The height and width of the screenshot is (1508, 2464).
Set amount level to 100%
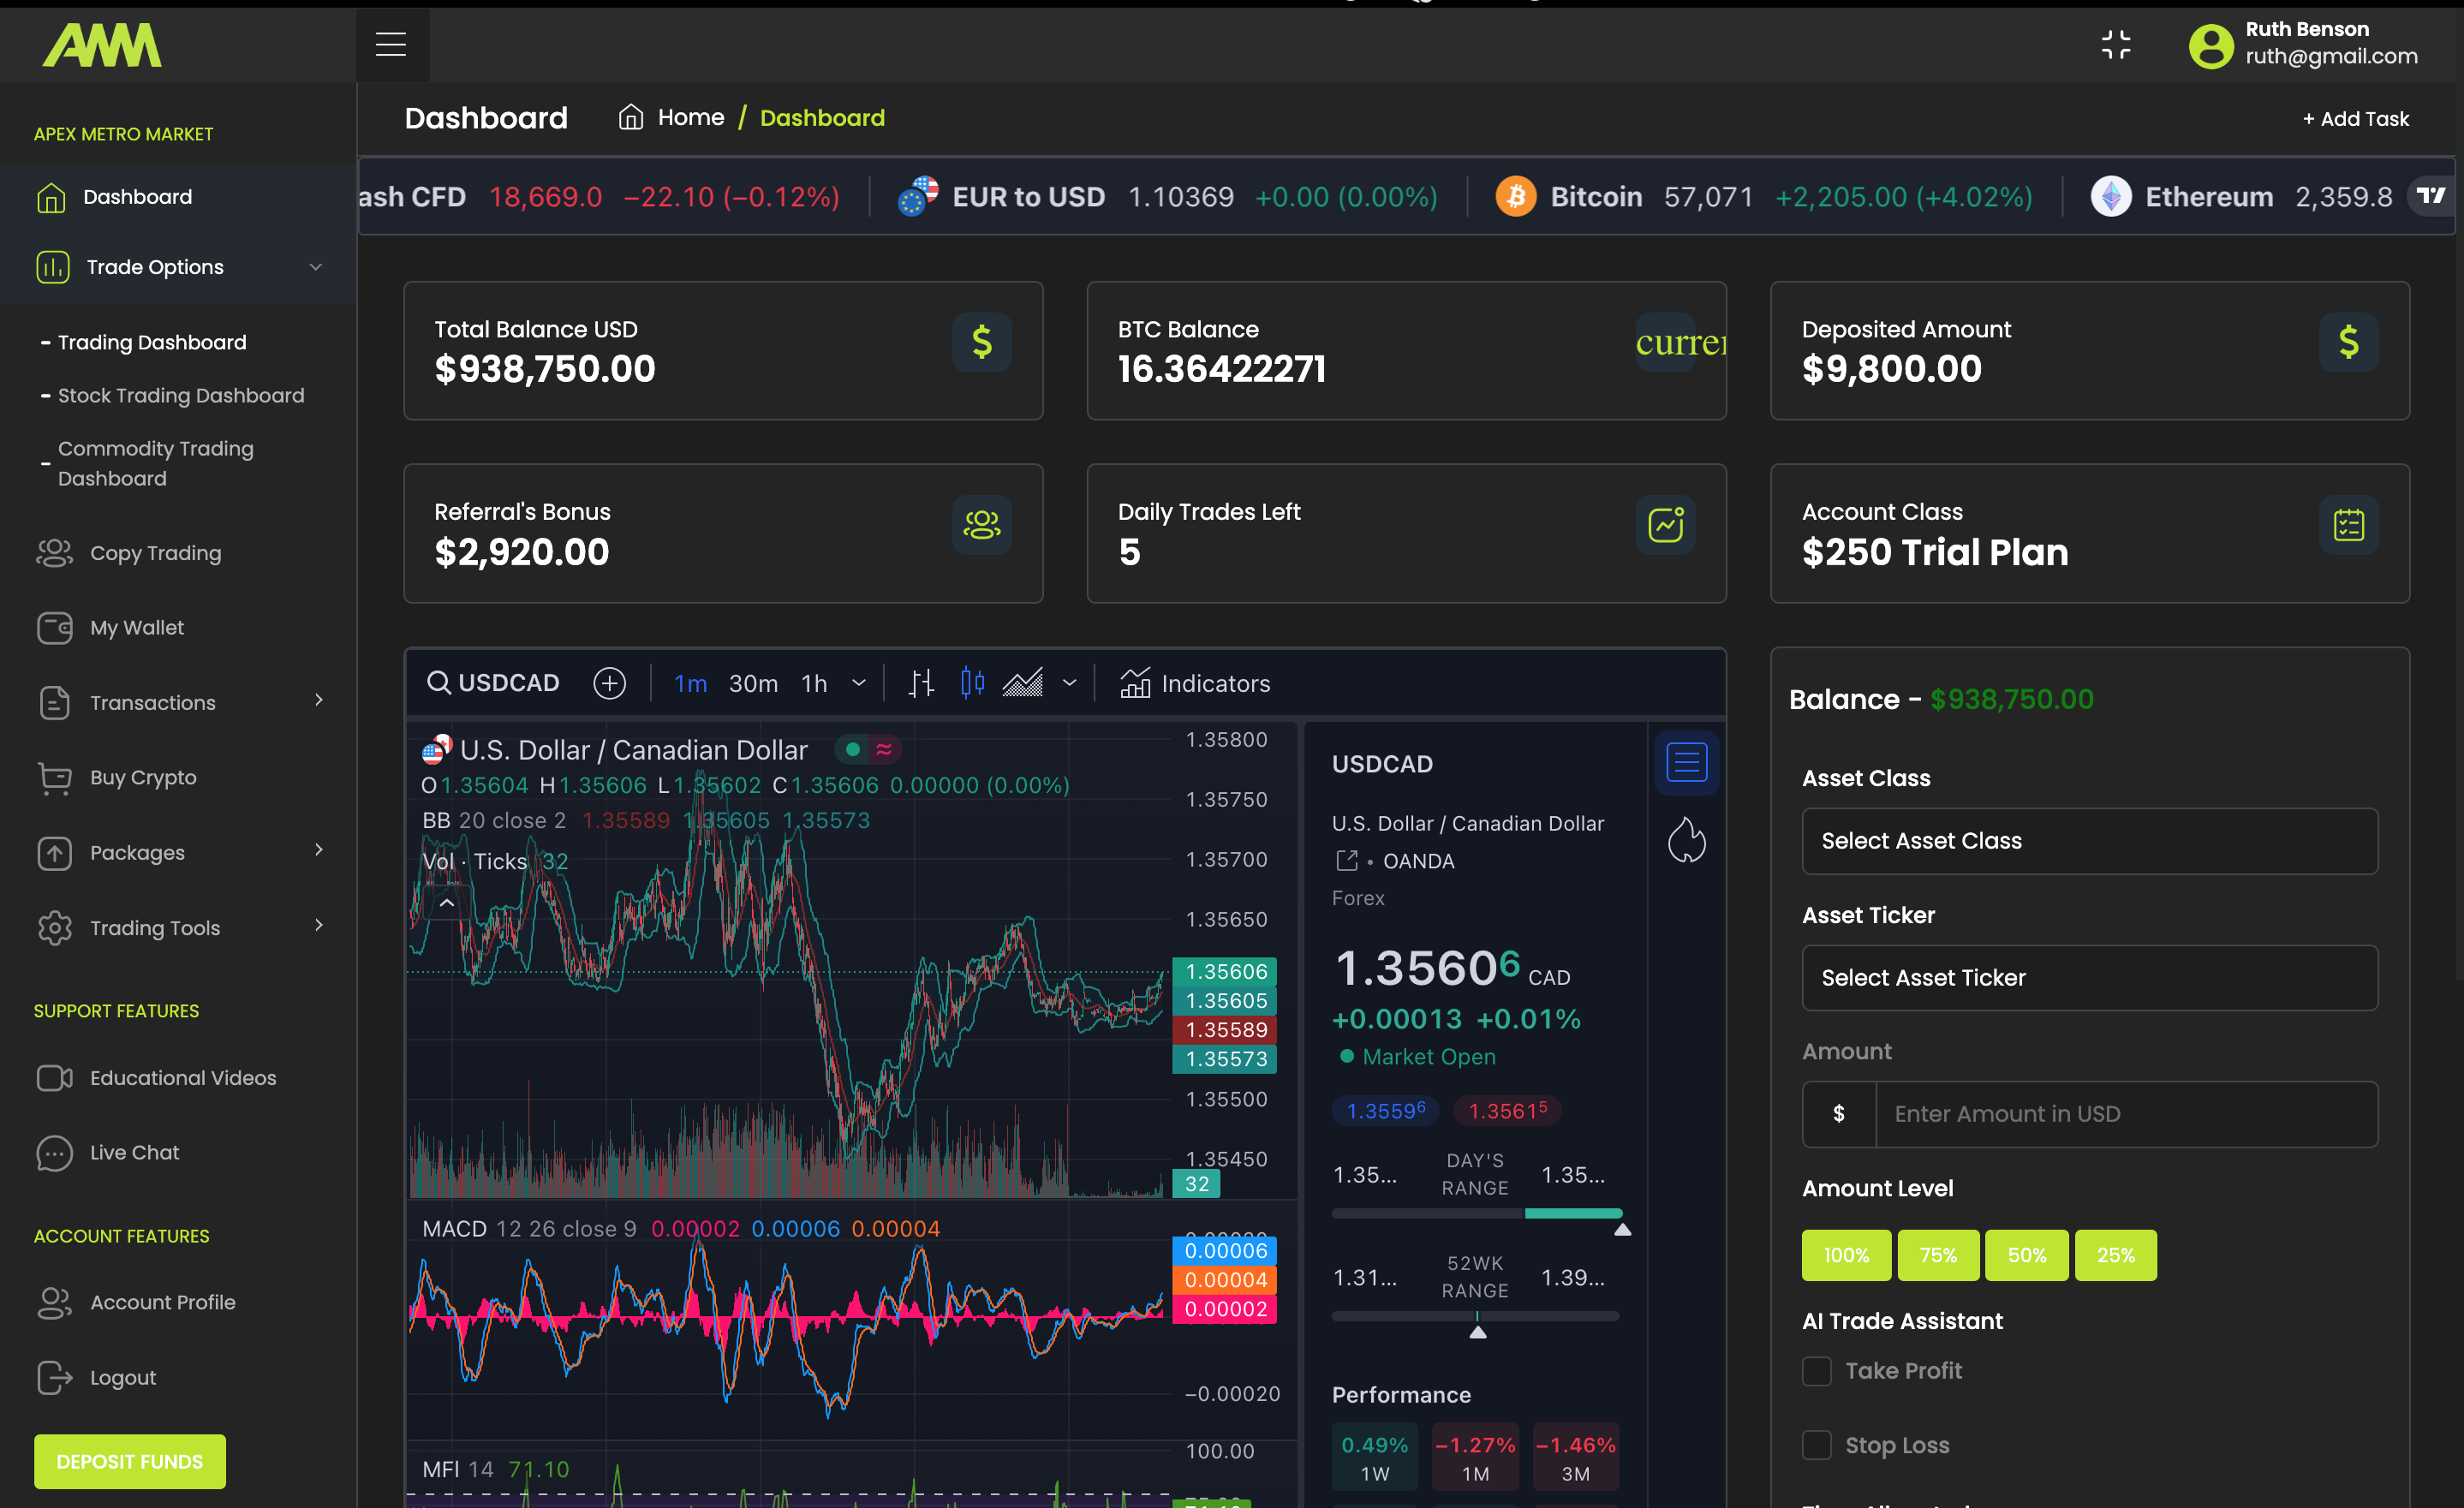click(x=1846, y=1255)
